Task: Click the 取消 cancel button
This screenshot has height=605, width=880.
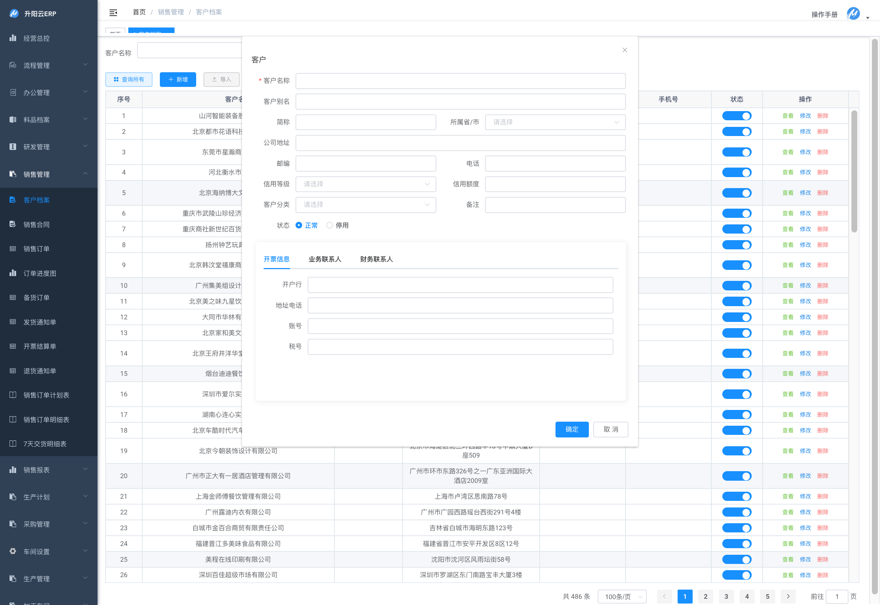Action: pos(610,429)
